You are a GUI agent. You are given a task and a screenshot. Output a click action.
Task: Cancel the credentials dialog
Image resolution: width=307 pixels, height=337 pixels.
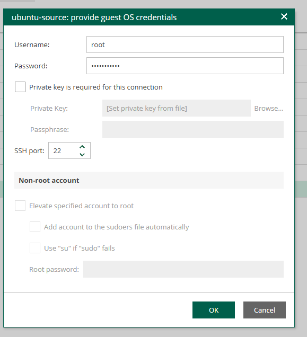265,310
